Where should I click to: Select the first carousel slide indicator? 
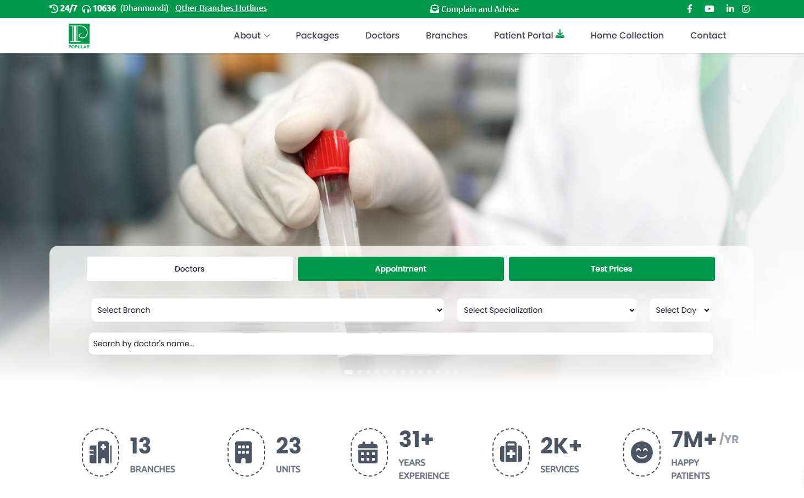click(348, 372)
